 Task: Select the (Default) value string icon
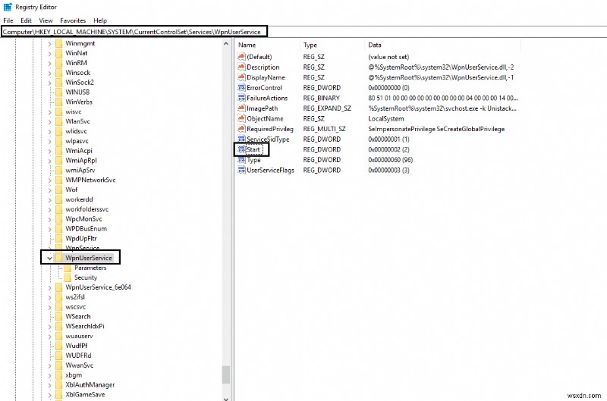[241, 57]
